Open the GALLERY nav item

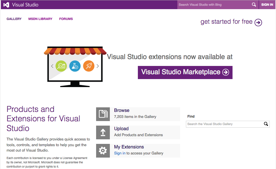click(x=14, y=19)
